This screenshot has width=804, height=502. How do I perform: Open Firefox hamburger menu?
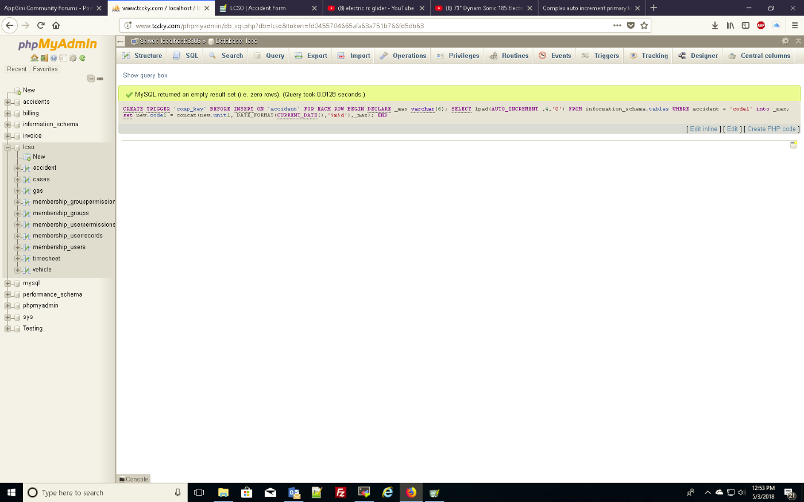click(795, 25)
